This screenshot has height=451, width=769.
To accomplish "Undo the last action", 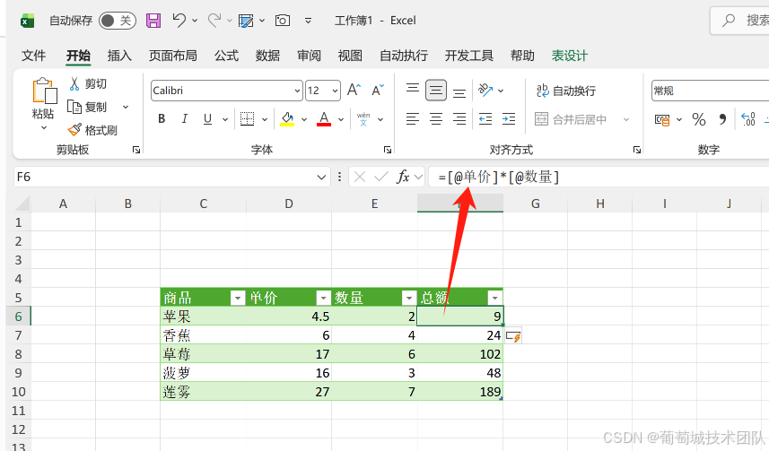I will click(x=179, y=21).
